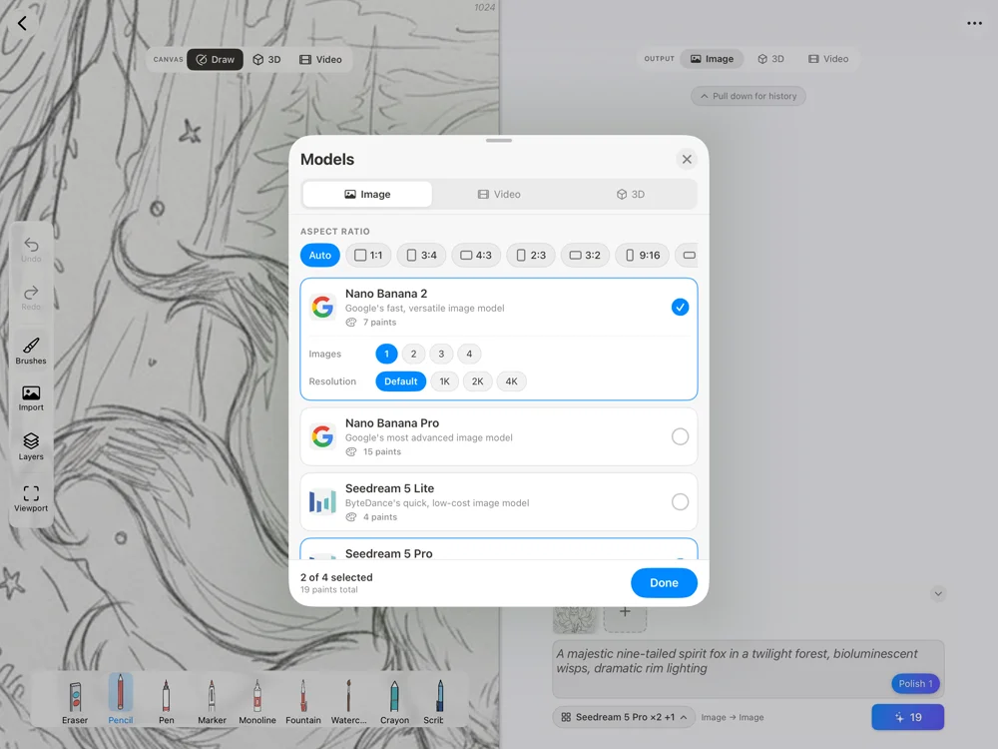This screenshot has height=749, width=998.
Task: Set output type to Video
Action: [828, 59]
